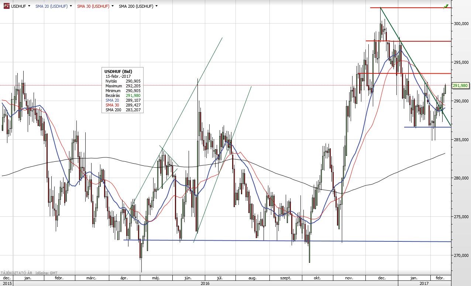Click the 285,000 price axis label
471x286 pixels.
click(461, 140)
